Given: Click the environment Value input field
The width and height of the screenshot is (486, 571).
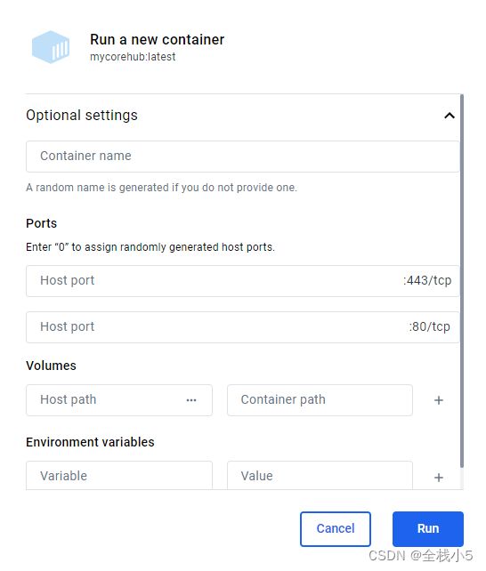Looking at the screenshot, I should [320, 476].
